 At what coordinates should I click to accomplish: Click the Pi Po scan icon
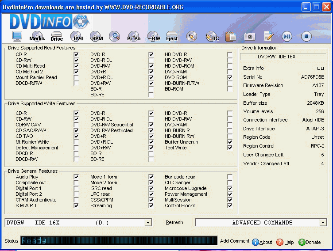pyautogui.click(x=134, y=37)
